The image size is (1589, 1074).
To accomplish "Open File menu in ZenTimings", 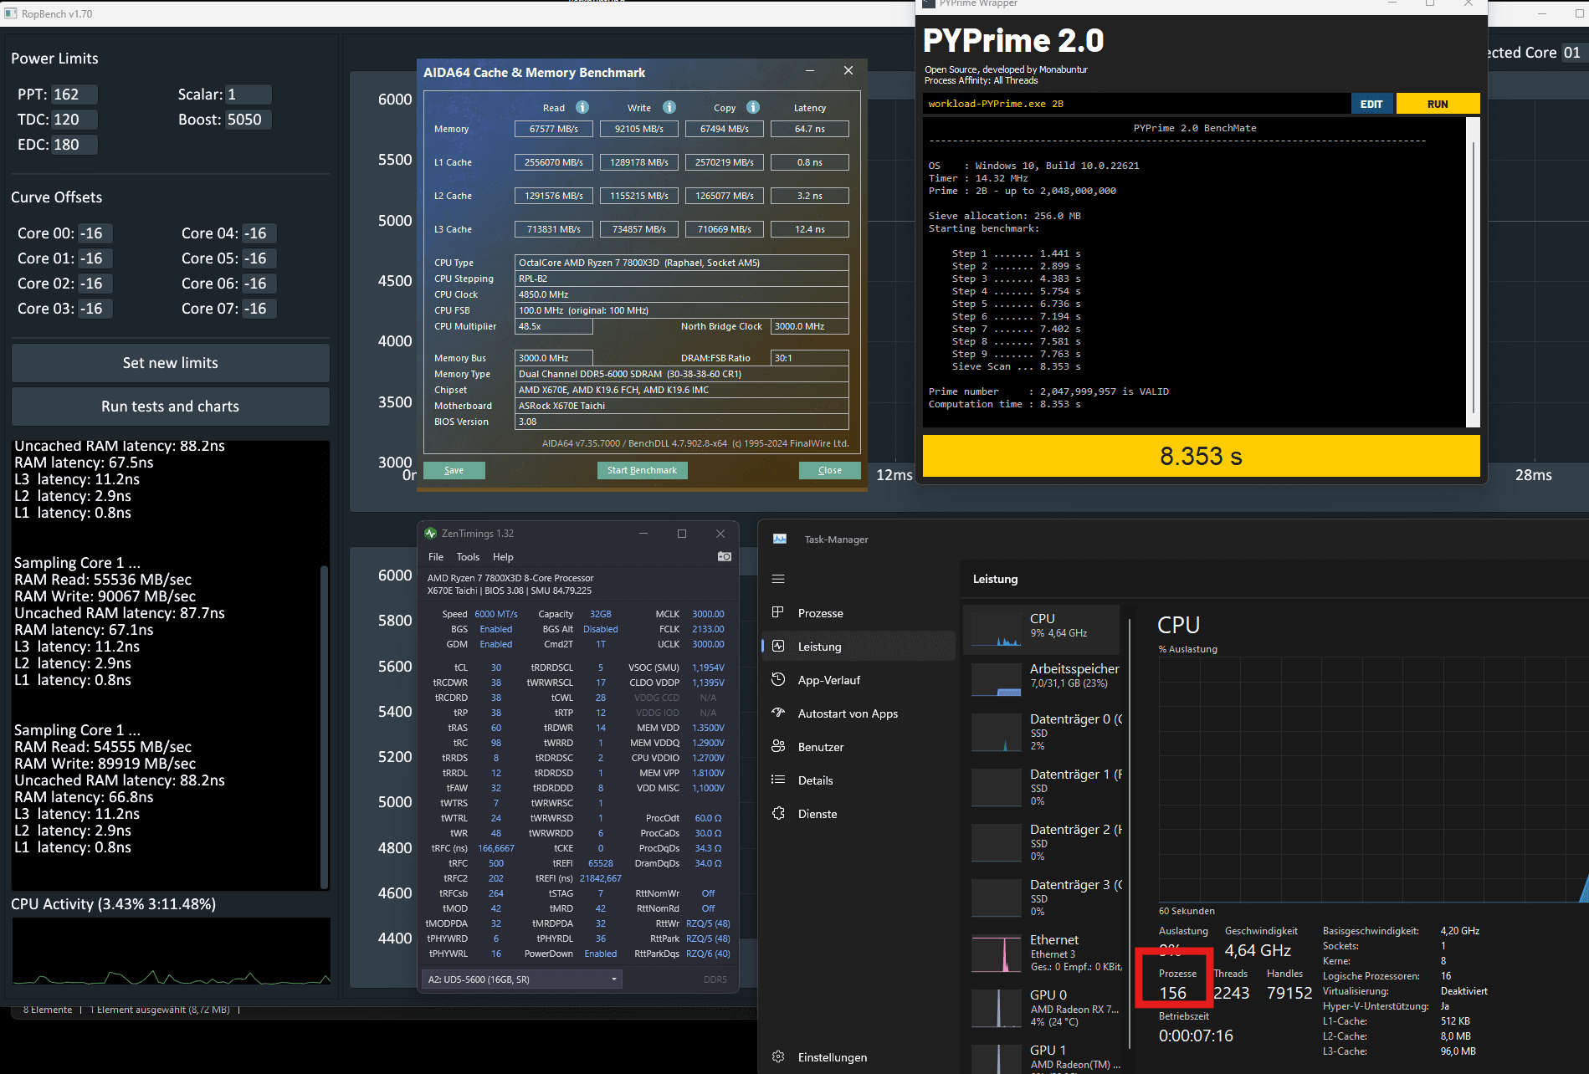I will tap(436, 557).
